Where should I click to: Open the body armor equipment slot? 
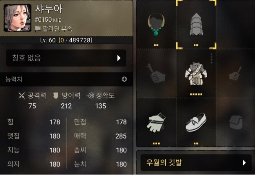coord(196,74)
